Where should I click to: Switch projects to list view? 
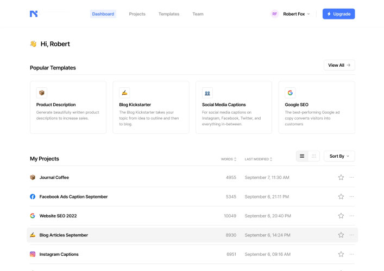(302, 156)
